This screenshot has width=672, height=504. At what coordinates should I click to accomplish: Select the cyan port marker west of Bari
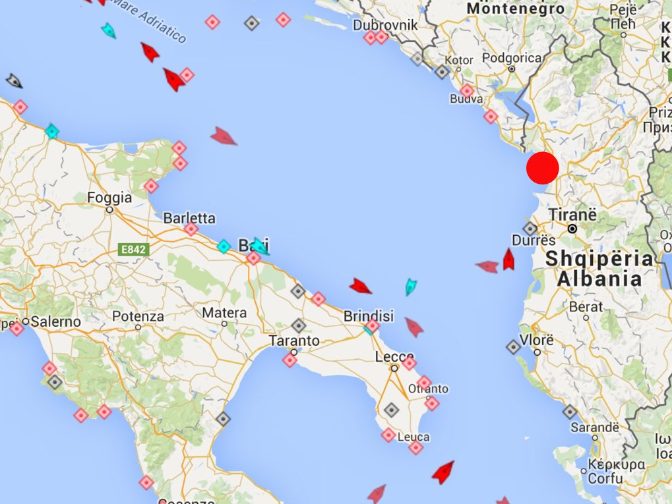click(224, 246)
